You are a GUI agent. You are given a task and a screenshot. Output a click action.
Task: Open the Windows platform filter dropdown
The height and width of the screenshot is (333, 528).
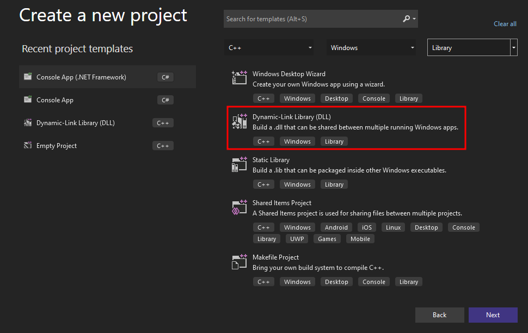[372, 48]
